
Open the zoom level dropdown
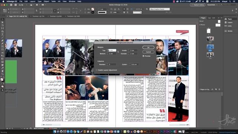26,5
